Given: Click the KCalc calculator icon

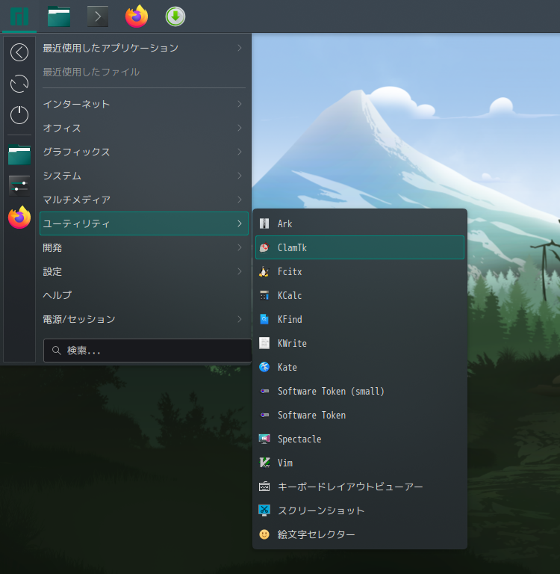Looking at the screenshot, I should (264, 295).
